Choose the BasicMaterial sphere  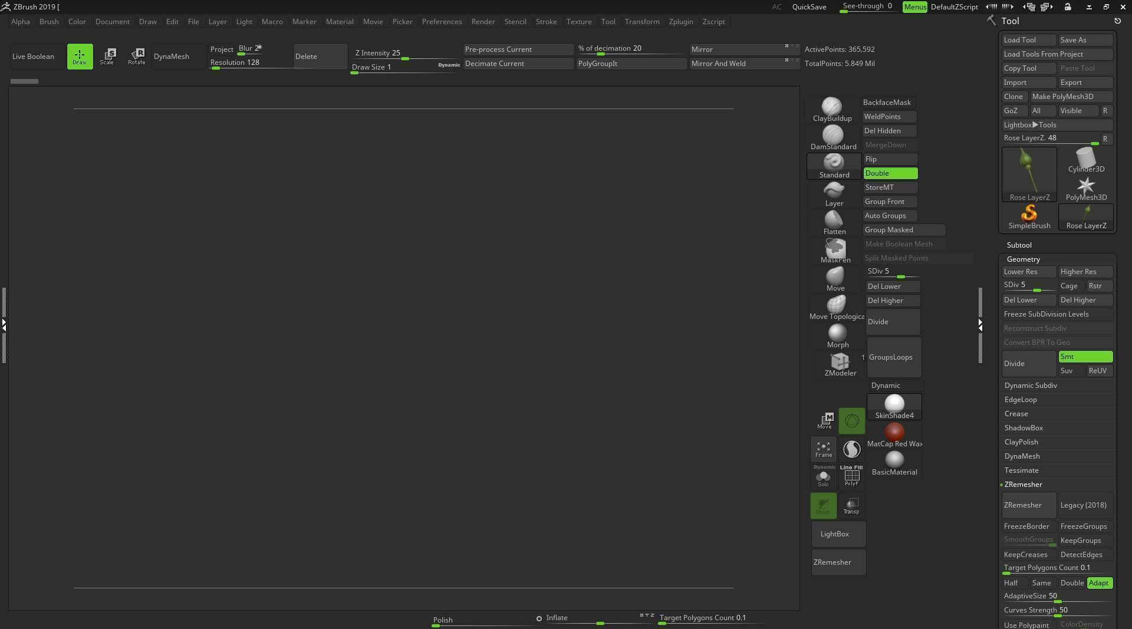coord(894,463)
